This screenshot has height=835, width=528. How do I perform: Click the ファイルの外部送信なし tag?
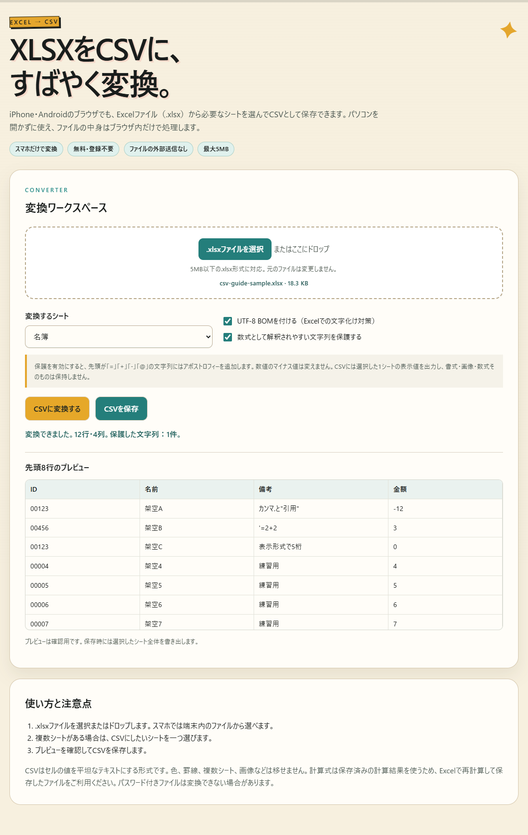[x=158, y=149]
